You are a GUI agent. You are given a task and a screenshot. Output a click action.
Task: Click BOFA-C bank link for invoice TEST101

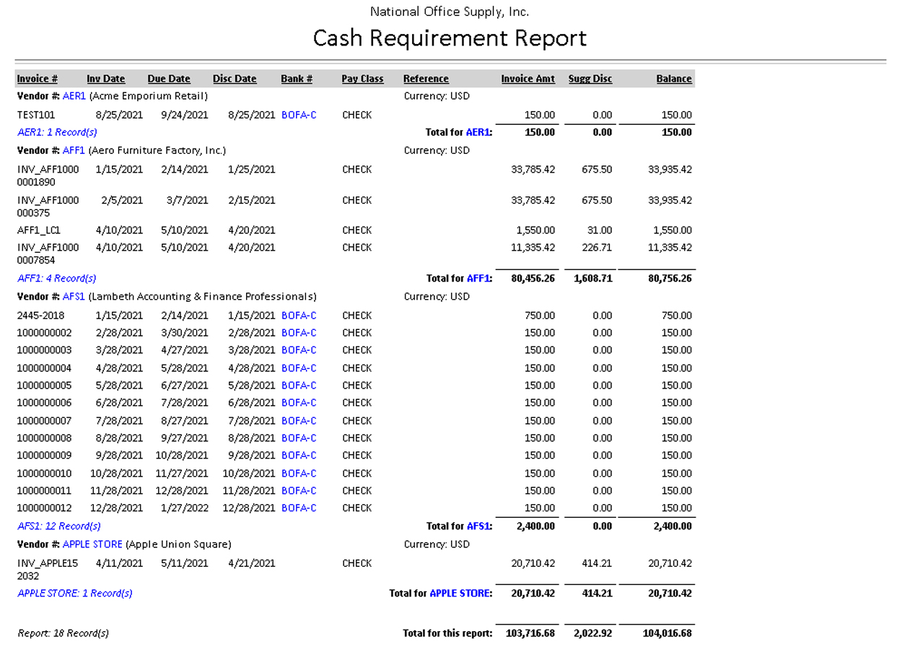[299, 115]
